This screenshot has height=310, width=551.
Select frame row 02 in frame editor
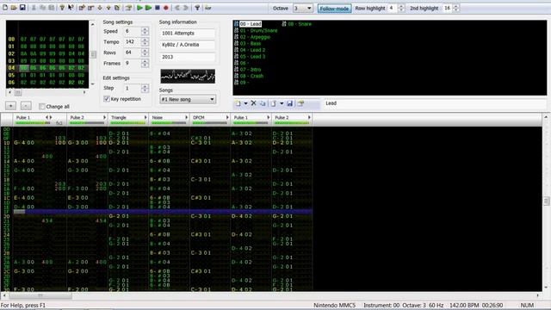coord(47,53)
